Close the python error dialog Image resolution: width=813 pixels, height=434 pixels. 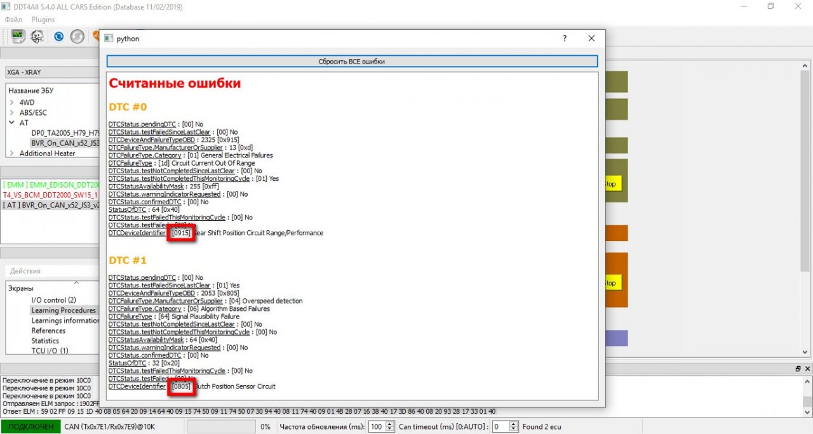point(591,39)
